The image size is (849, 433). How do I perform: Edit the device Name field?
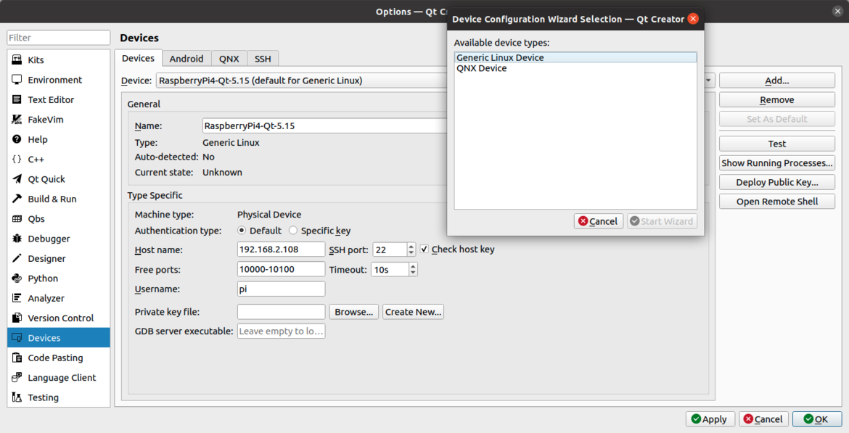click(x=325, y=125)
